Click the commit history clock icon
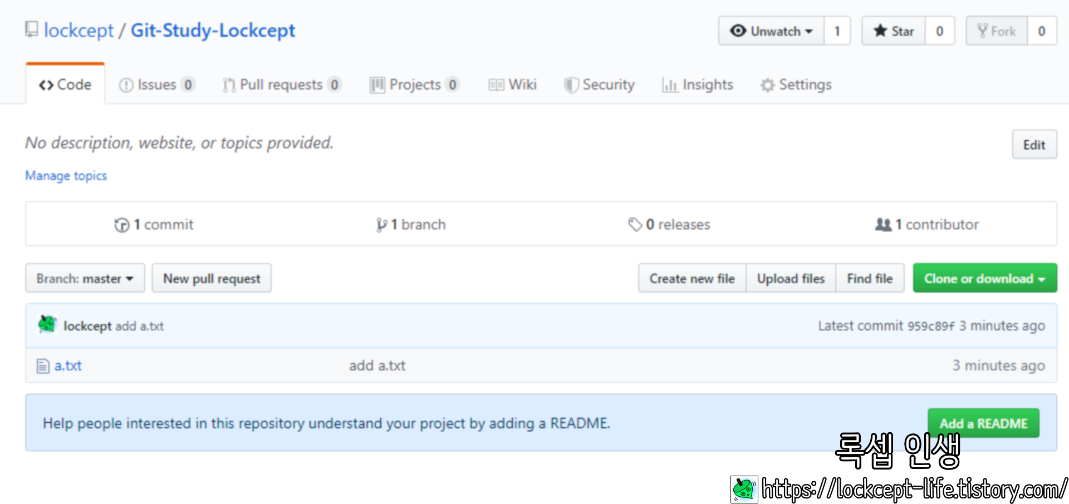 click(122, 225)
